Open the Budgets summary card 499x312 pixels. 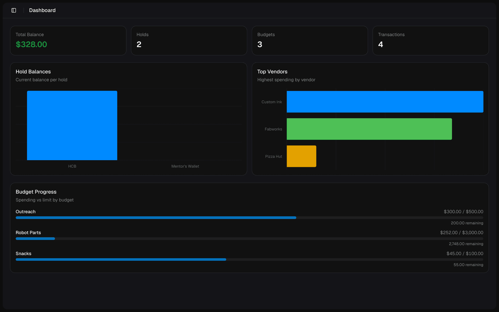310,41
